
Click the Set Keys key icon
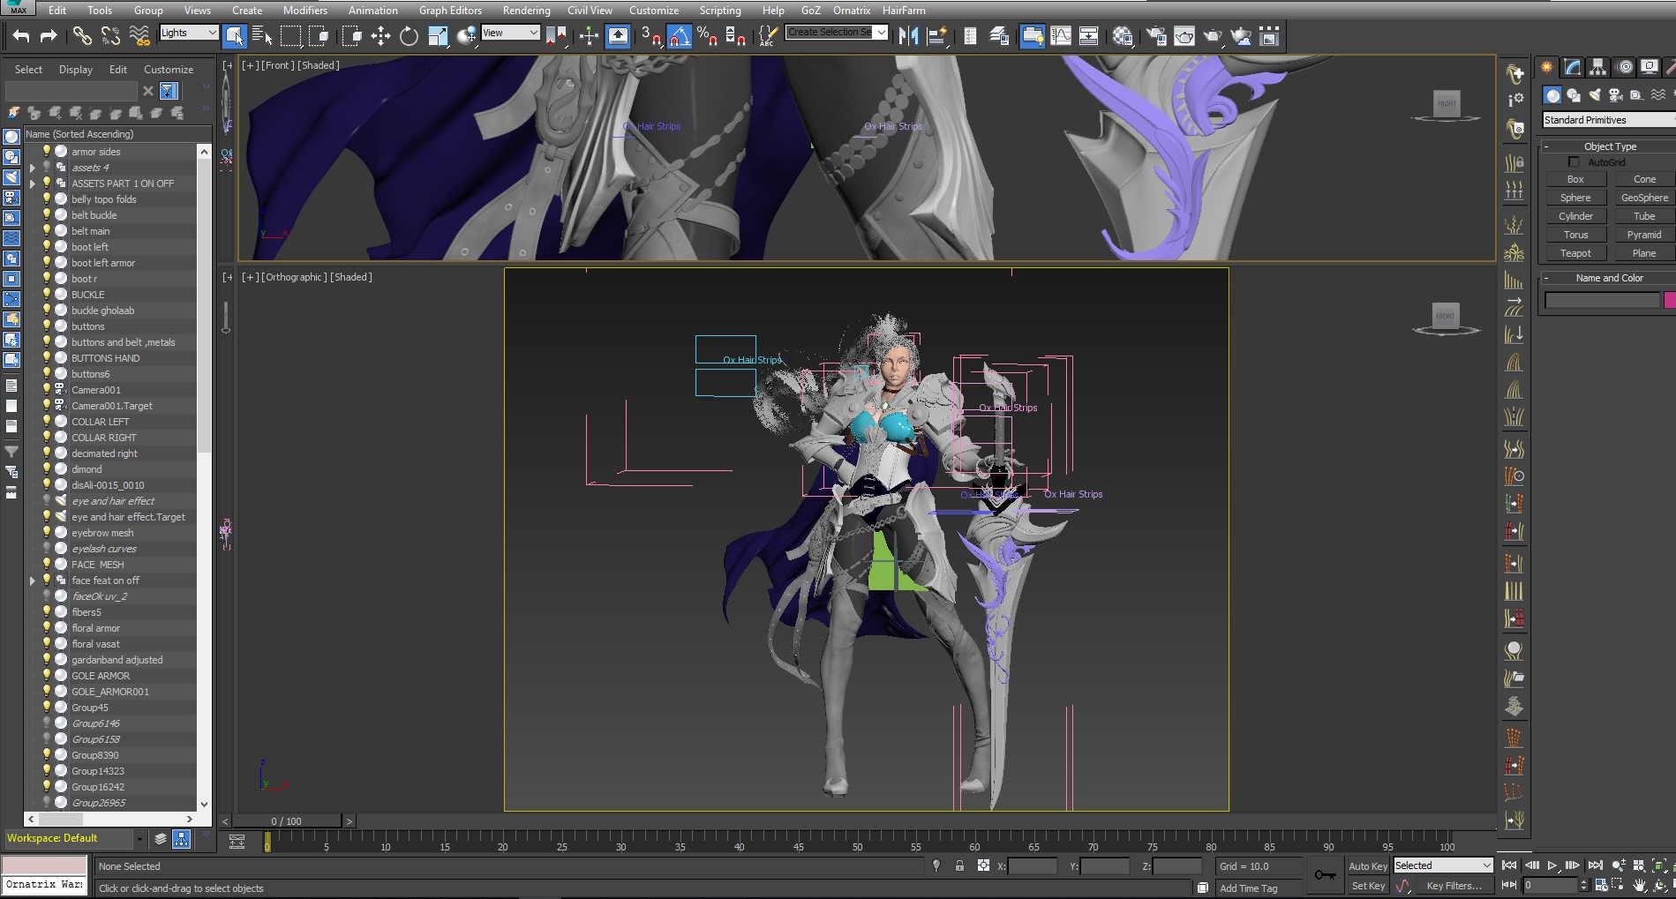pyautogui.click(x=1325, y=875)
